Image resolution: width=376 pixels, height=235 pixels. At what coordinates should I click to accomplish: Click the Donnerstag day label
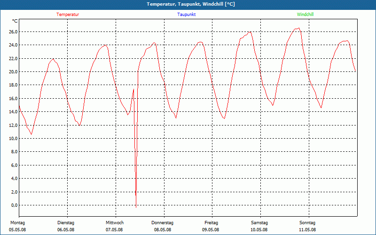click(x=162, y=223)
